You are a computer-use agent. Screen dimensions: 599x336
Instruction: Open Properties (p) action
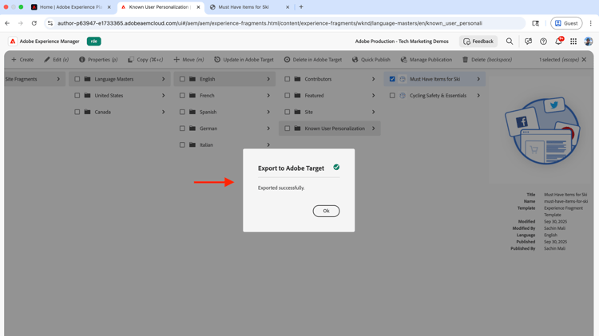[98, 60]
